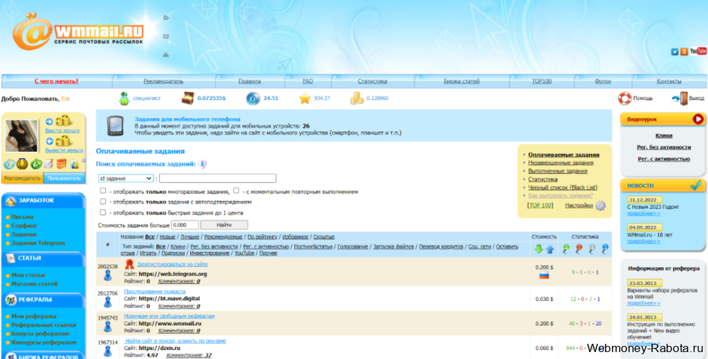The width and height of the screenshot is (708, 359).
Task: Click the red pin statistics icon
Action: (579, 249)
